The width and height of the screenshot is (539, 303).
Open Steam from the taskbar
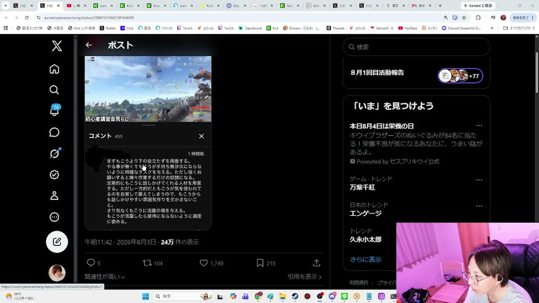point(295,296)
